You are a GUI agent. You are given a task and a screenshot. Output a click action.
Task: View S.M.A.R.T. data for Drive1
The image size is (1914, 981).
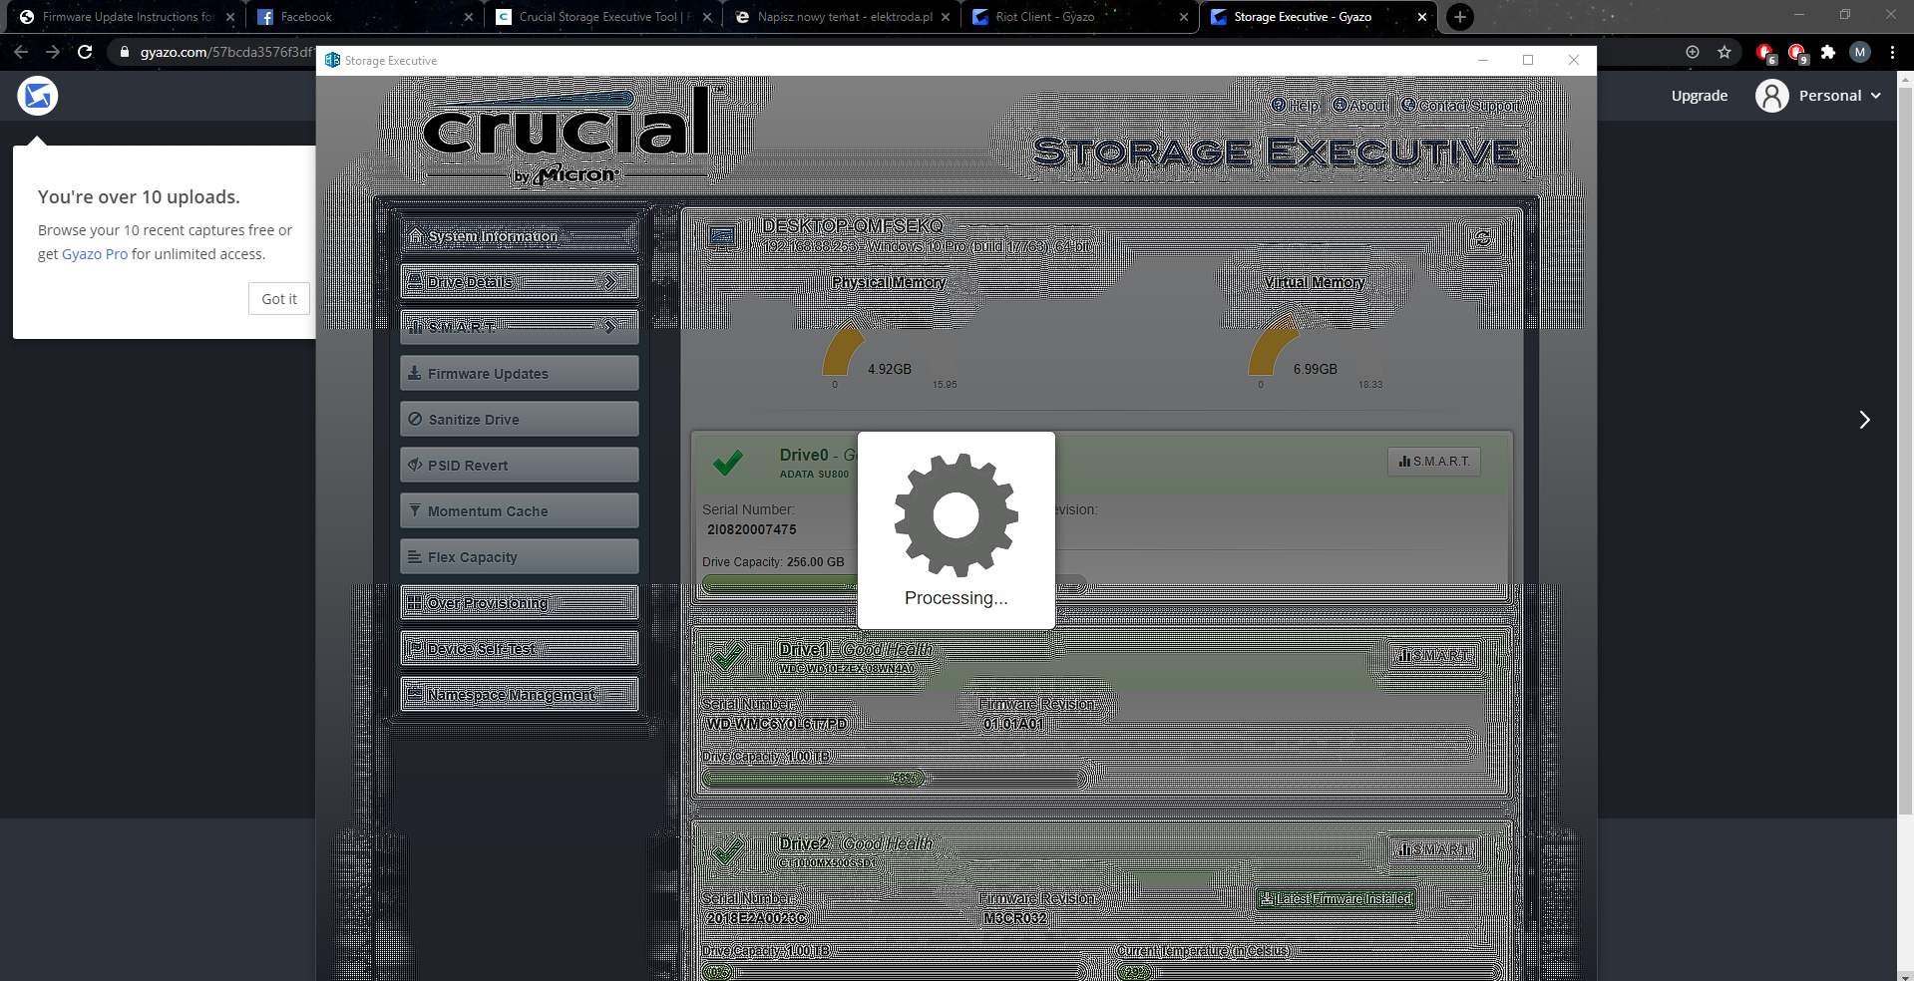pyautogui.click(x=1434, y=655)
